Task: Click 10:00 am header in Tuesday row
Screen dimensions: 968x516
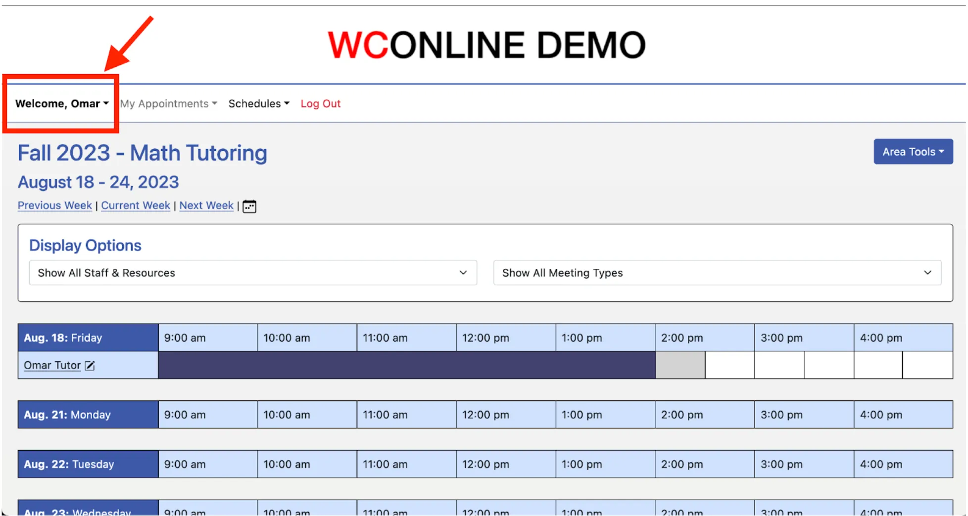Action: (x=307, y=464)
